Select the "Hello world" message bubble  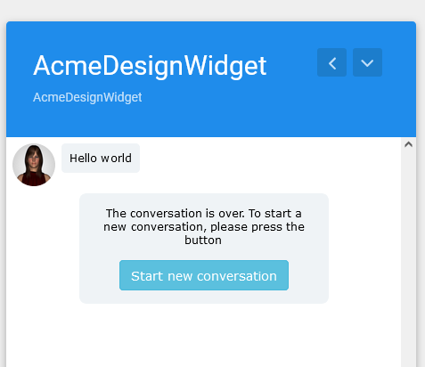coord(101,158)
